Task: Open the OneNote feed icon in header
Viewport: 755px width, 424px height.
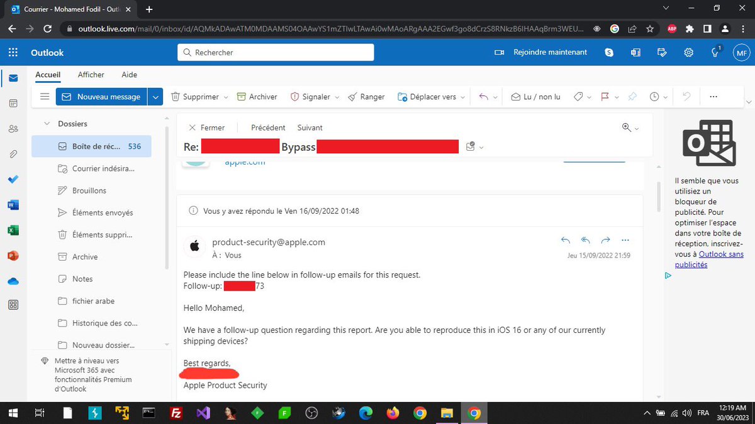Action: (x=635, y=53)
